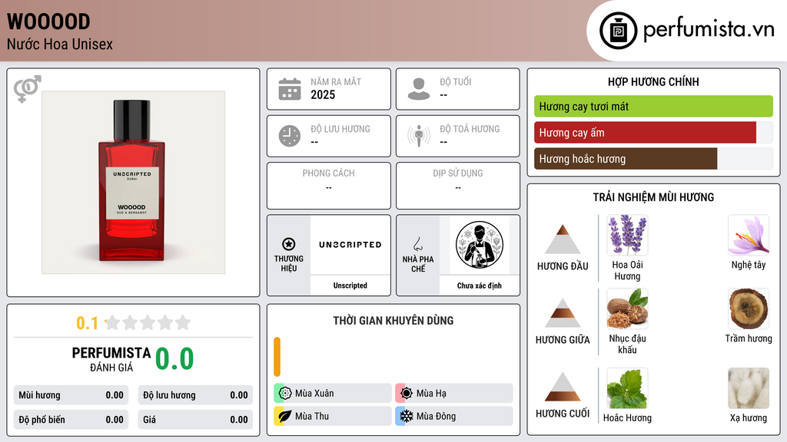Click the Mùi hương 0.00 score row
The height and width of the screenshot is (442, 787).
(x=71, y=395)
